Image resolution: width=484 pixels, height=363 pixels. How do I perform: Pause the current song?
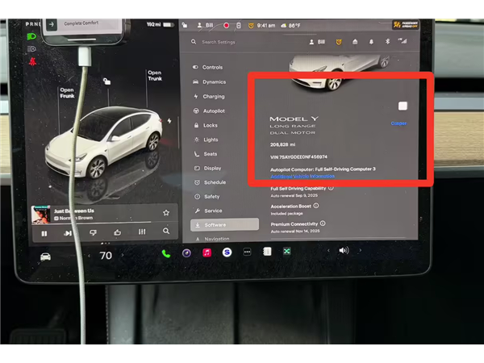pyautogui.click(x=44, y=234)
